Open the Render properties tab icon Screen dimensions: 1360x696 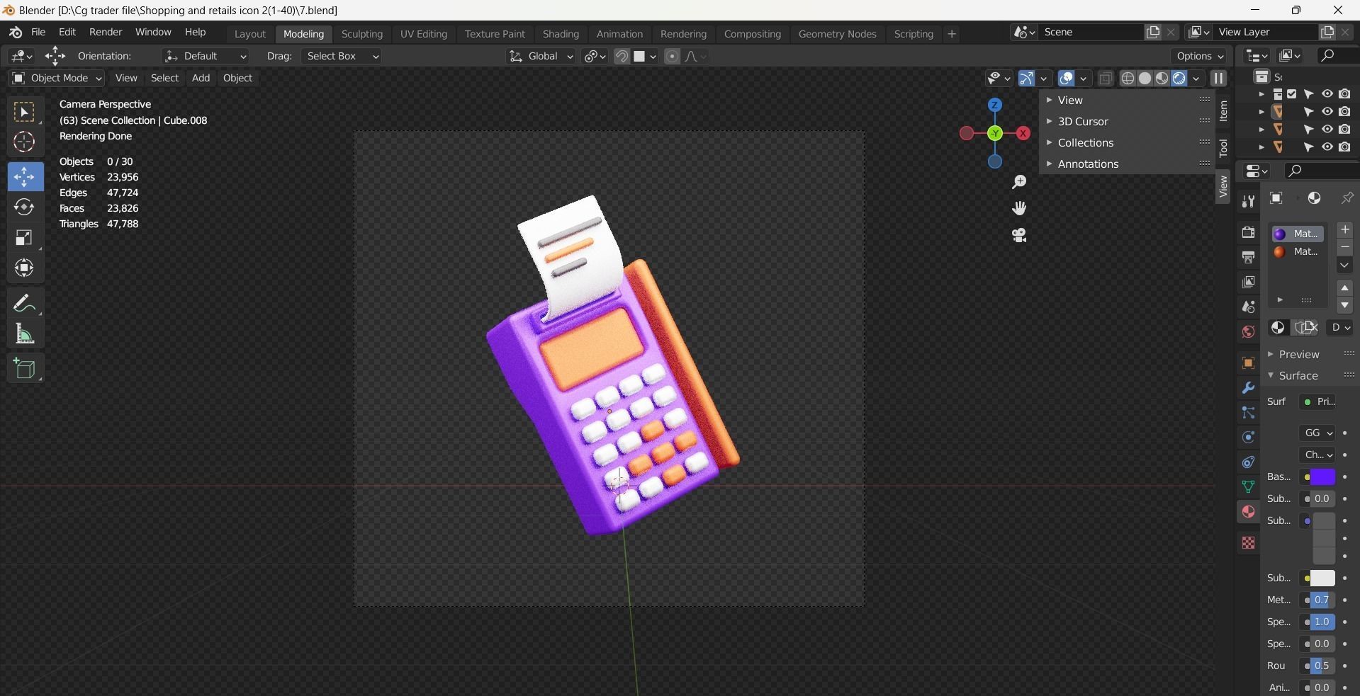[x=1248, y=232]
